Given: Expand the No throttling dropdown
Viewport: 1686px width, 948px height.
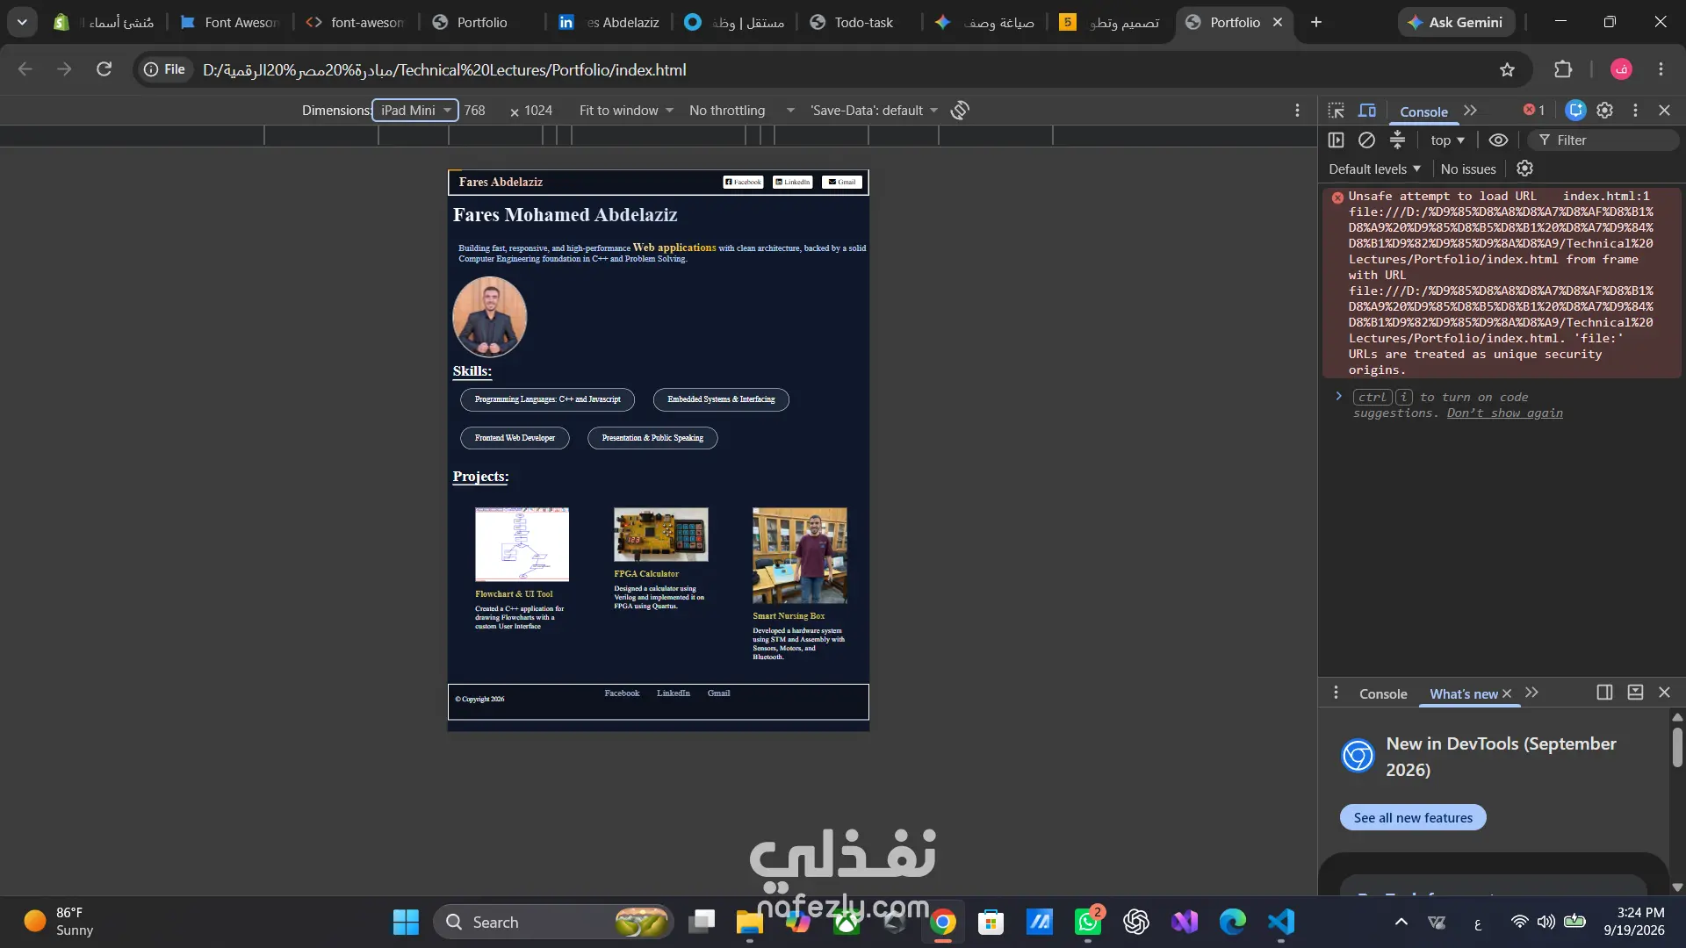Looking at the screenshot, I should click(742, 111).
